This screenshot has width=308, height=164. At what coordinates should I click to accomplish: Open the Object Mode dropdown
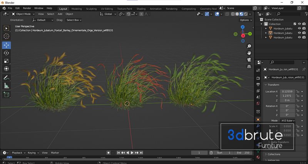click(x=23, y=14)
